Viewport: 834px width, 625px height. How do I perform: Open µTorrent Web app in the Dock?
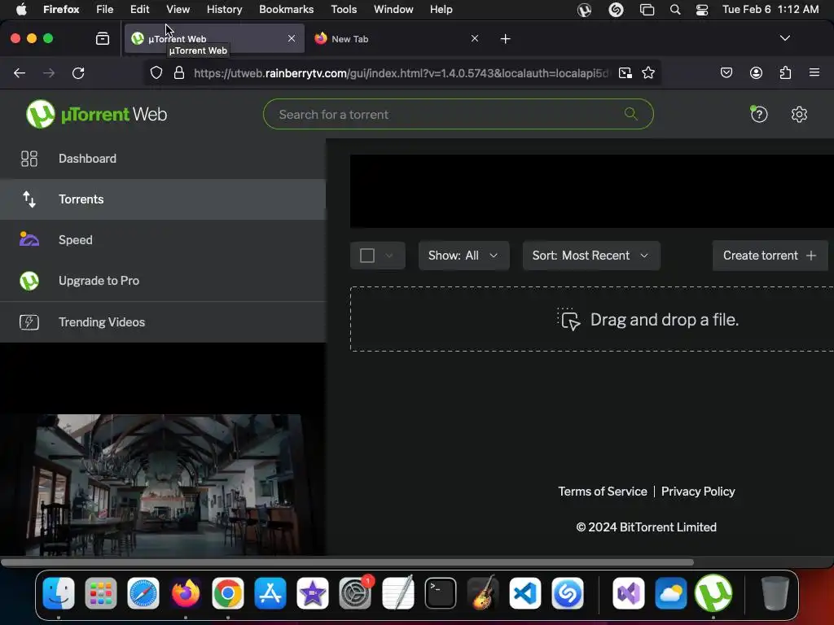click(713, 593)
